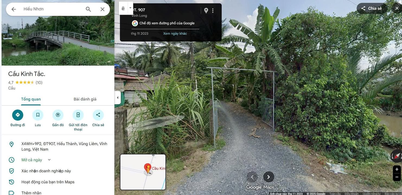Open the input method dropdown arrow
402x195 pixels.
(130, 8)
